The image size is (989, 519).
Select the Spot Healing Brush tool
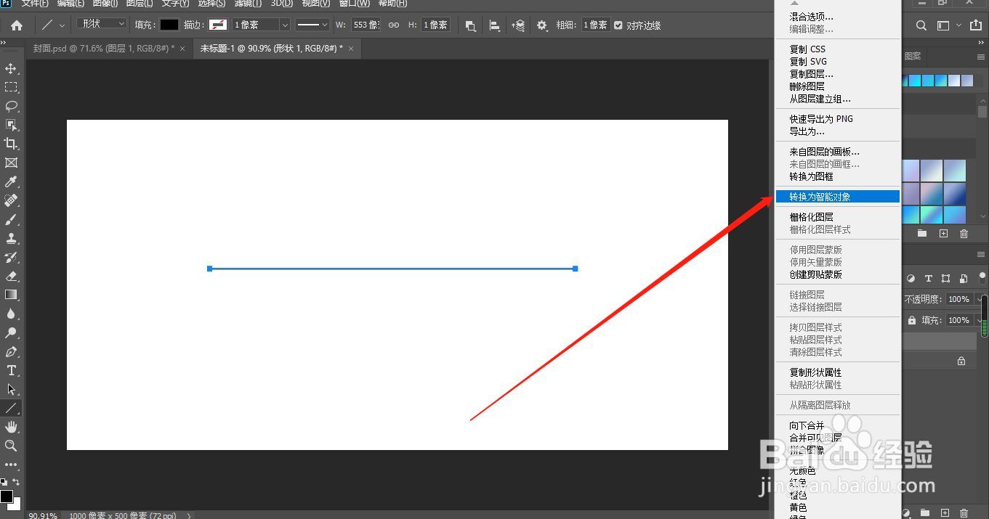pos(11,200)
